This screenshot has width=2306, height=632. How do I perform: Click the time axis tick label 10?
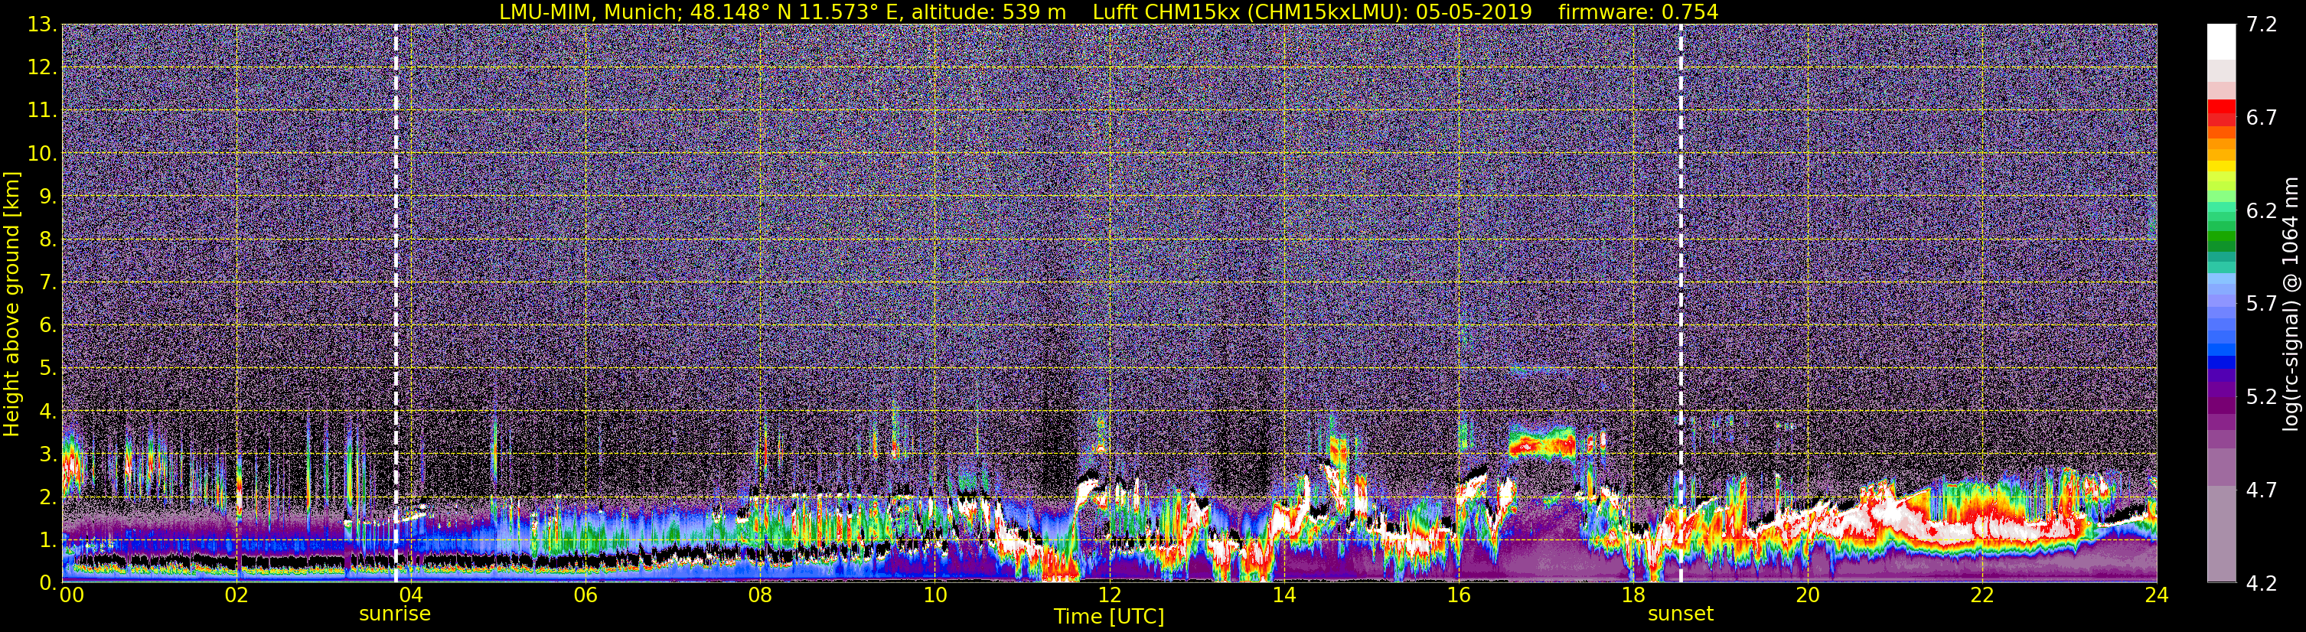coord(934,595)
